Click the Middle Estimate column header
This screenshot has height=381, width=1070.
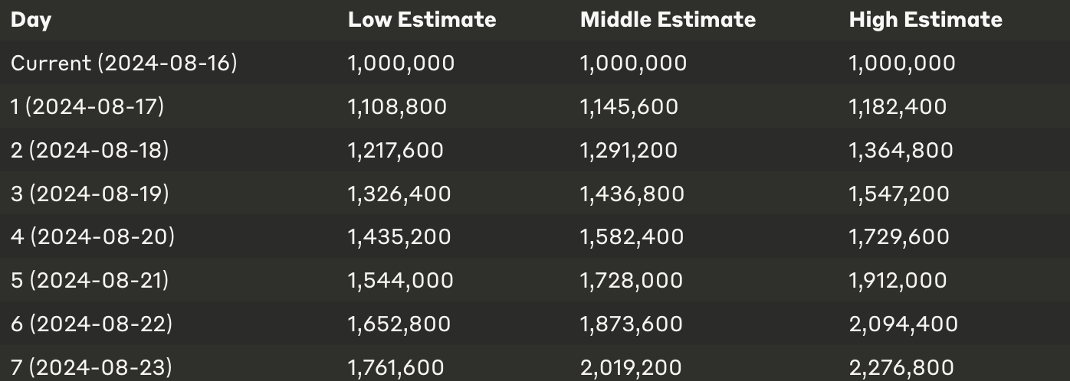tap(668, 19)
